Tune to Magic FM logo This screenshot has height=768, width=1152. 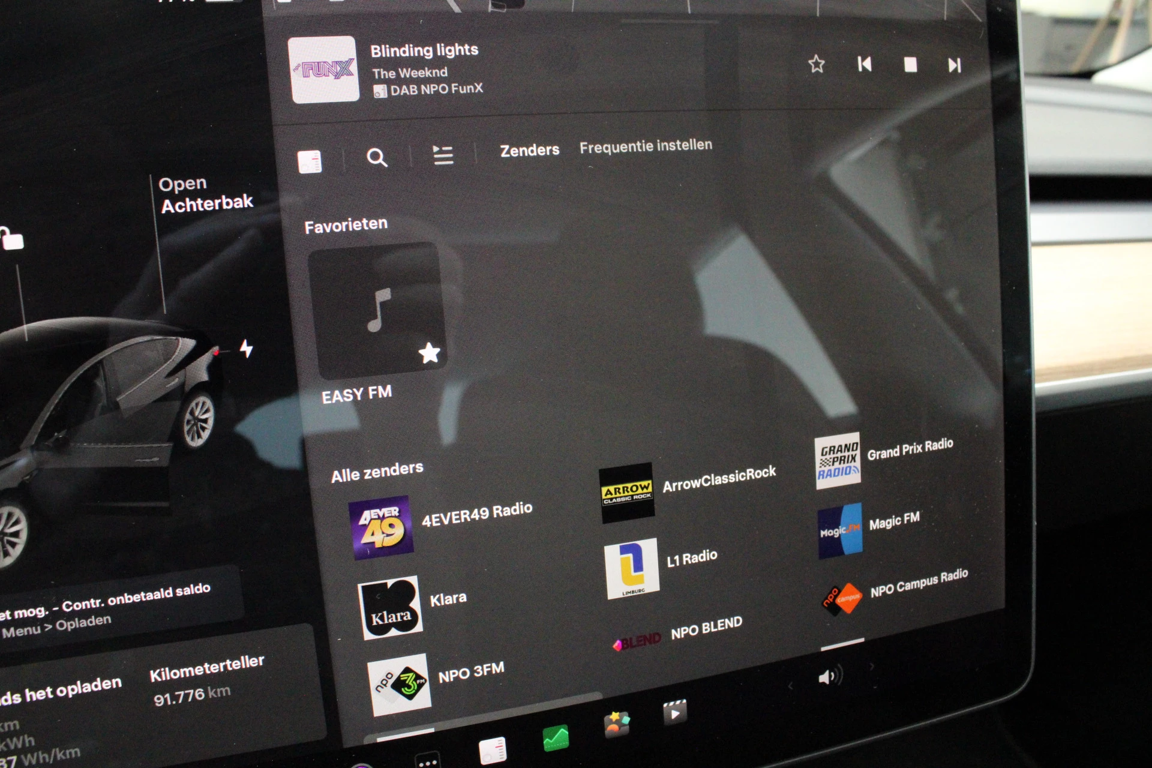[840, 531]
